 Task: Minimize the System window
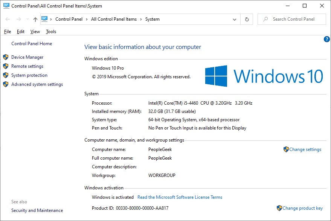pyautogui.click(x=288, y=6)
